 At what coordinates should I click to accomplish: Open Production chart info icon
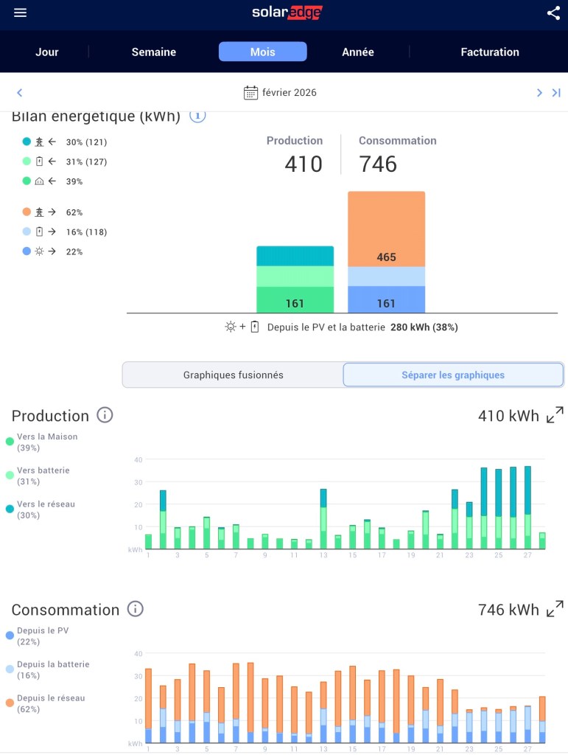(105, 415)
